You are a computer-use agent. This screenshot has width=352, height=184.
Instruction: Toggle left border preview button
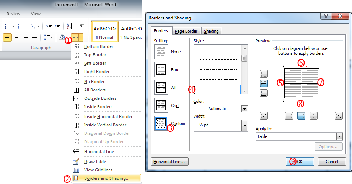(289, 116)
